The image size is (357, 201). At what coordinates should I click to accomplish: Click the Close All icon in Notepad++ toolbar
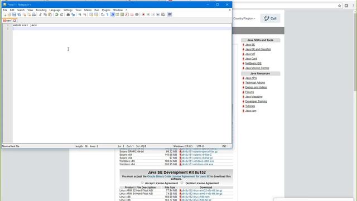click(29, 15)
